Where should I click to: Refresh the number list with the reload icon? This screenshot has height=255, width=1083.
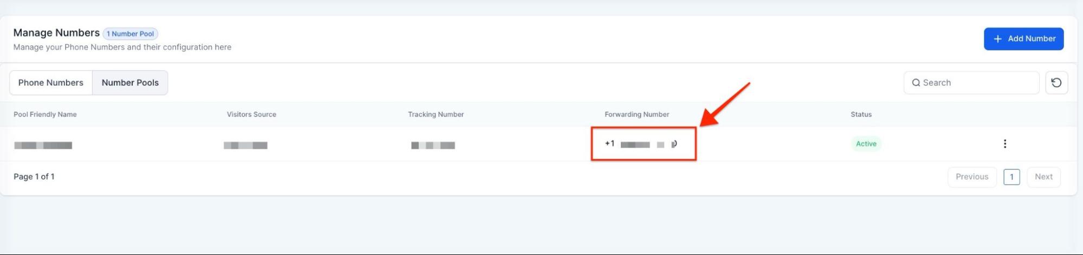(1056, 83)
